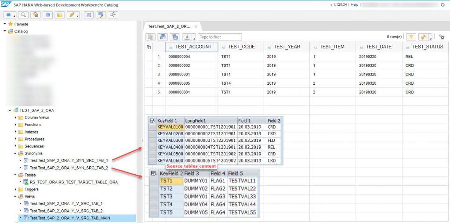This screenshot has width=450, height=223.
Task: Click the yellow filter funnel icon
Action: 411,37
